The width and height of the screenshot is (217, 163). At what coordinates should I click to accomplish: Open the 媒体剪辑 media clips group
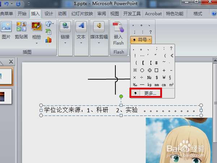pos(99,33)
